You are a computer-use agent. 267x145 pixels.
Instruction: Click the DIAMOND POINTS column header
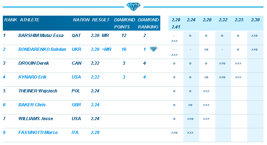122,23
